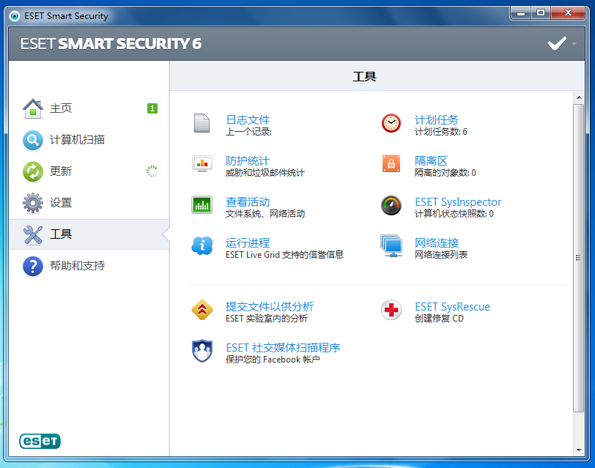Click the 工具 wrench and screwdriver icon
Screen dimensions: 595x468
tap(33, 234)
